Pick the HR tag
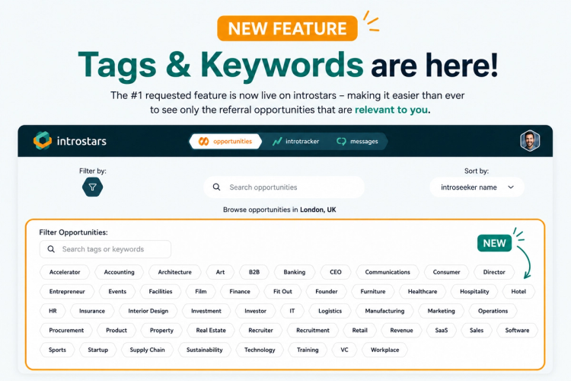571x381 pixels. point(53,311)
